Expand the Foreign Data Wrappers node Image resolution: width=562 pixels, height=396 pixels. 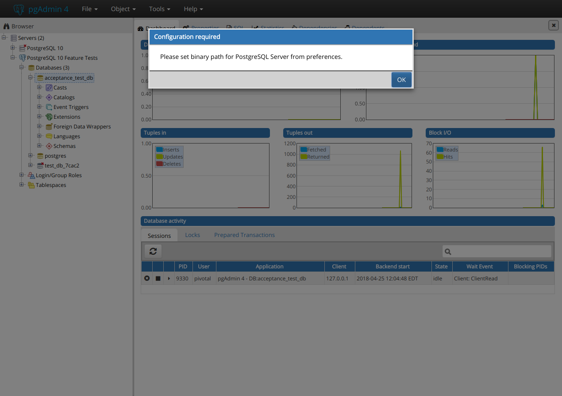39,127
